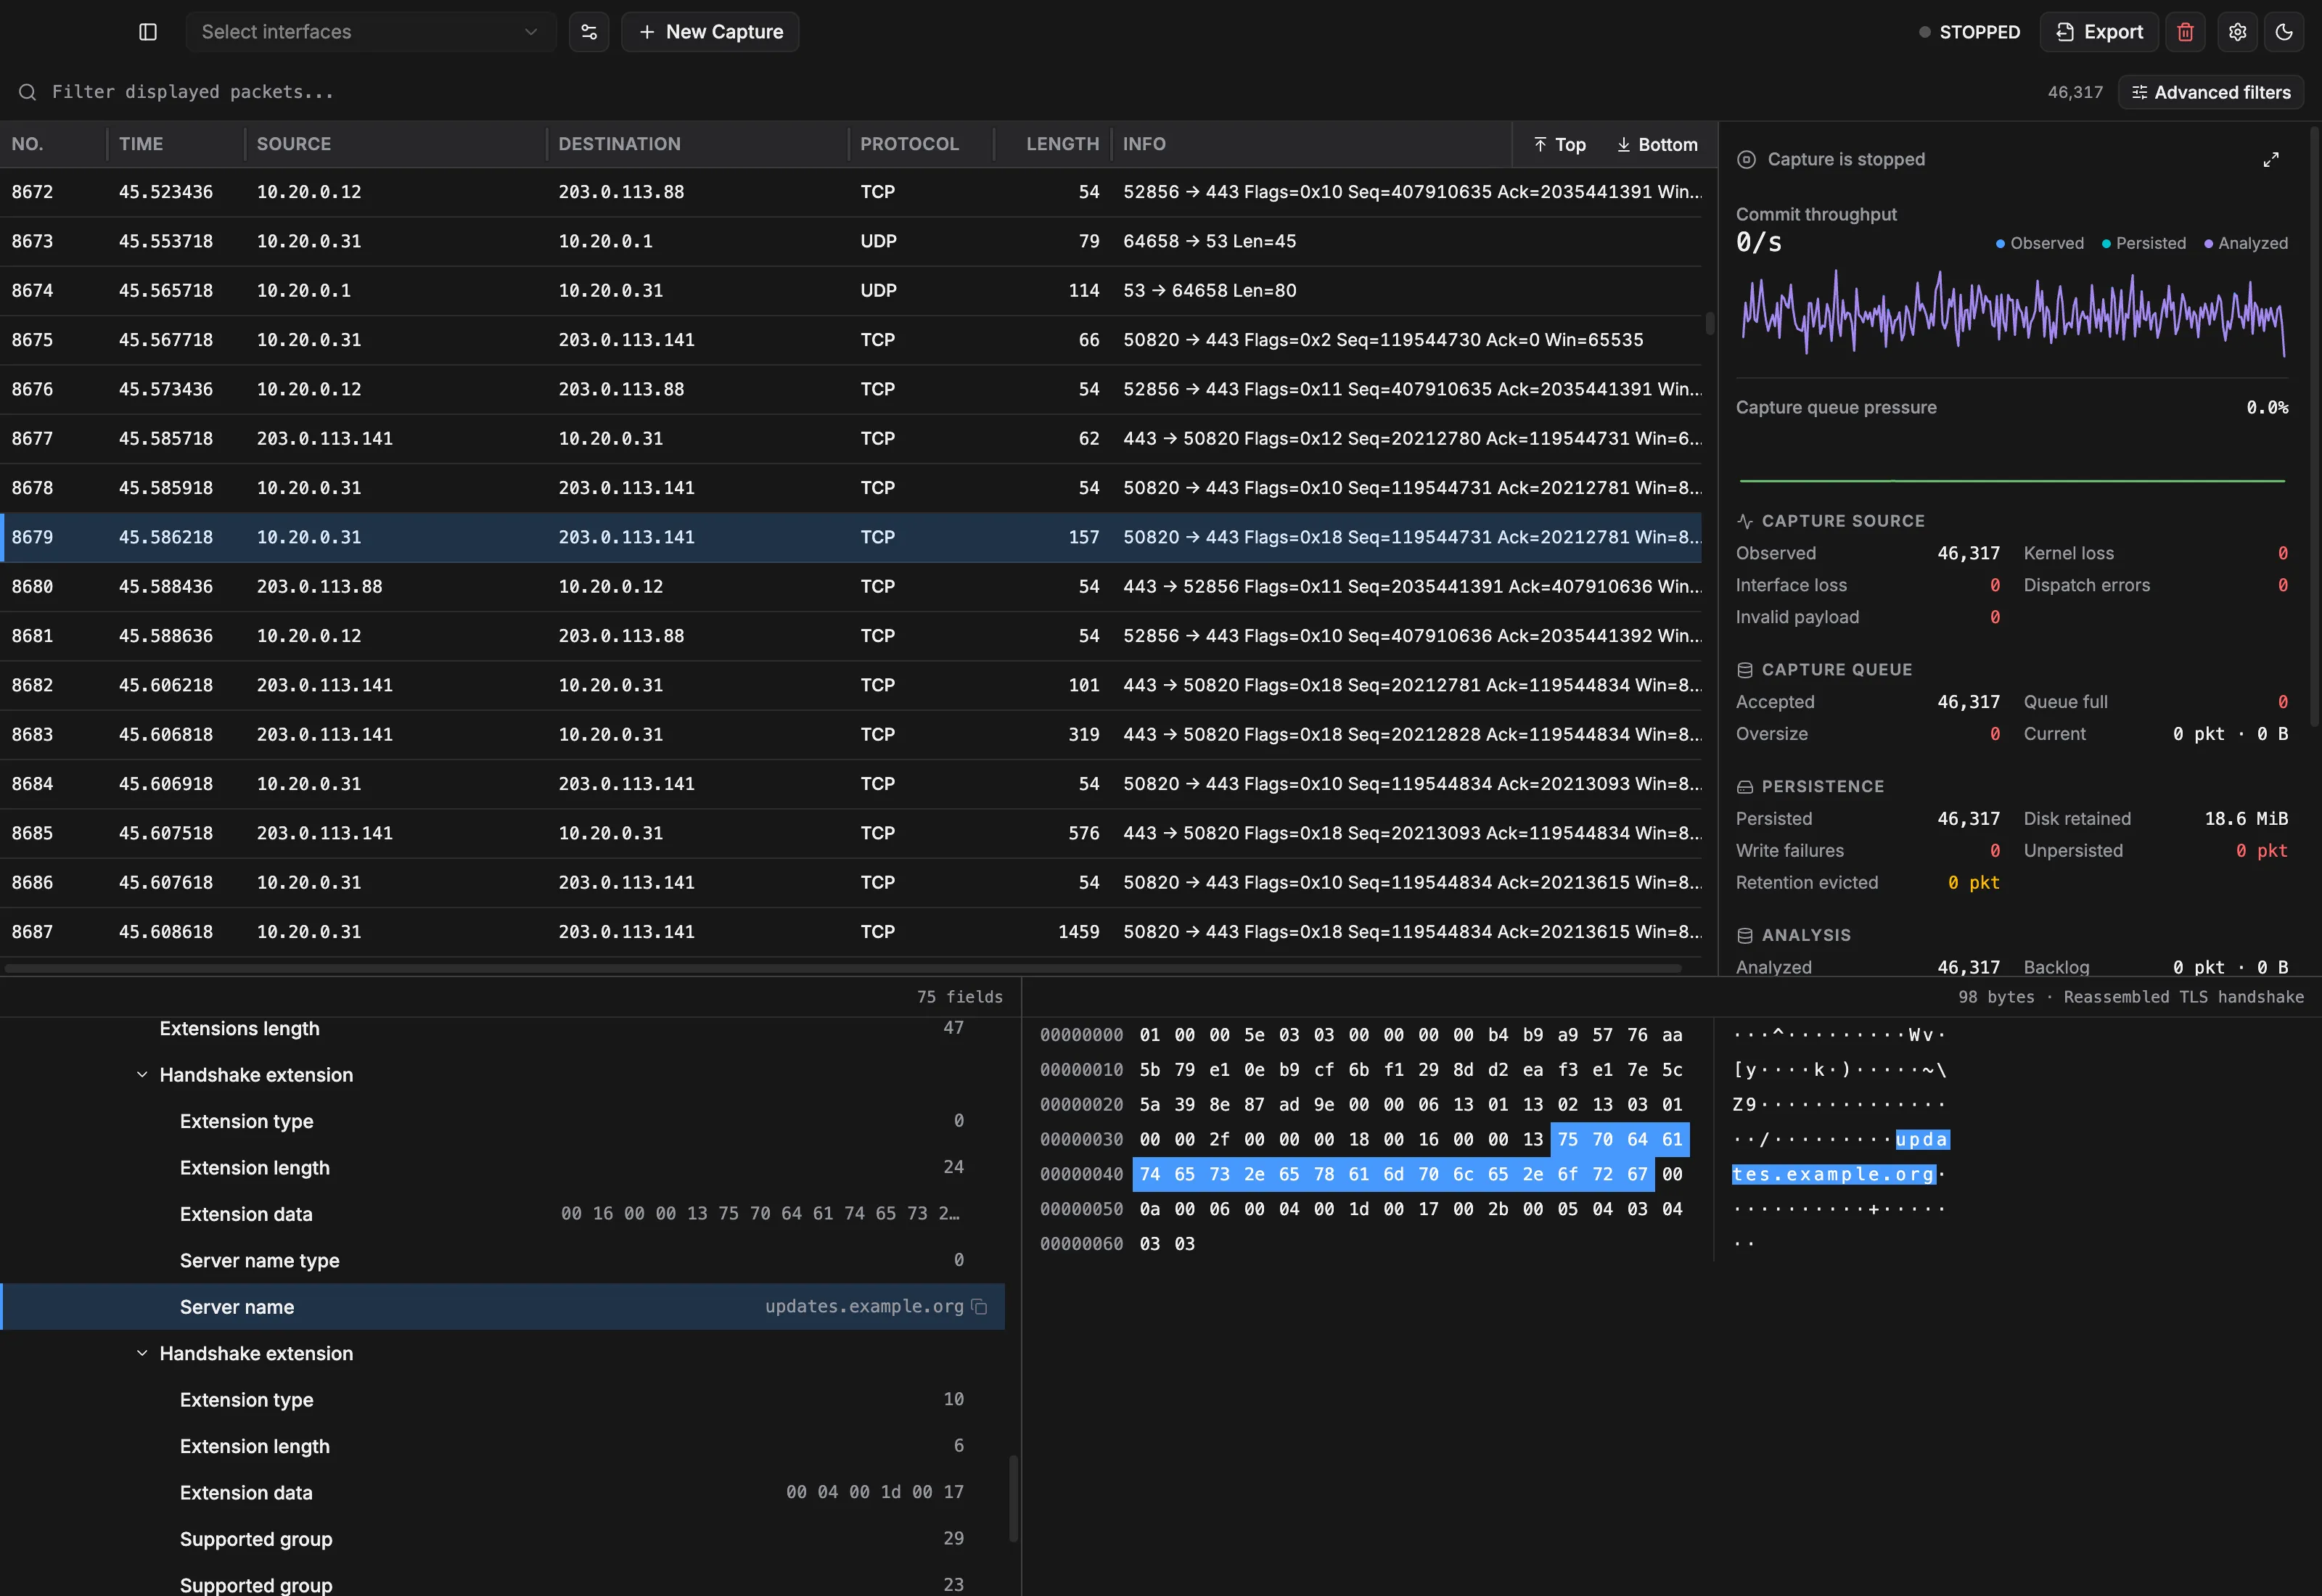Select the Server name field row
The image size is (2322, 1596).
[x=502, y=1307]
